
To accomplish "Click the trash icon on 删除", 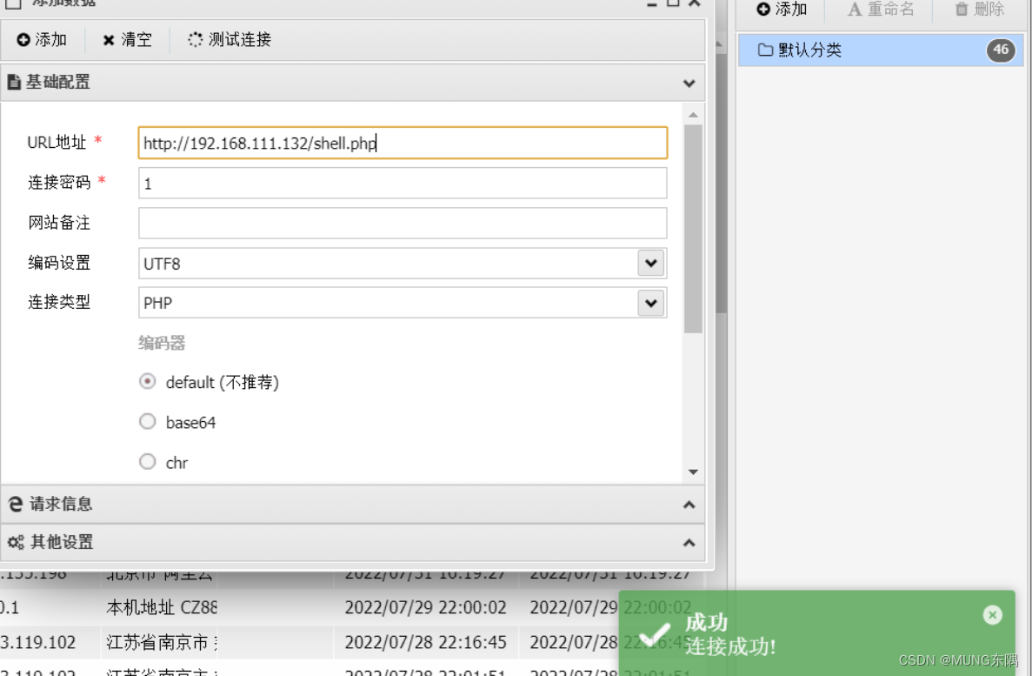I will [x=962, y=10].
